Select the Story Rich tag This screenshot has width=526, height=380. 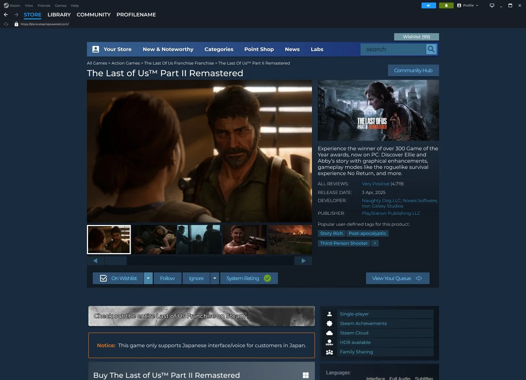coord(332,233)
